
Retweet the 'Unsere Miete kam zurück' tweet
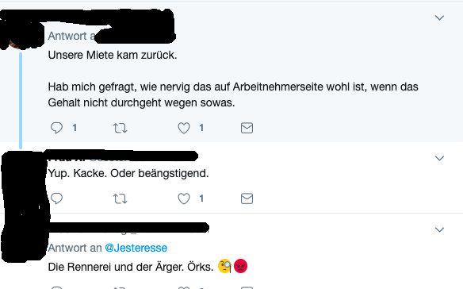point(120,128)
